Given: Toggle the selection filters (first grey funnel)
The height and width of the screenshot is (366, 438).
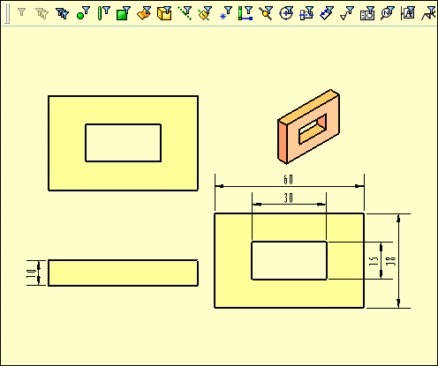Looking at the screenshot, I should tap(21, 12).
